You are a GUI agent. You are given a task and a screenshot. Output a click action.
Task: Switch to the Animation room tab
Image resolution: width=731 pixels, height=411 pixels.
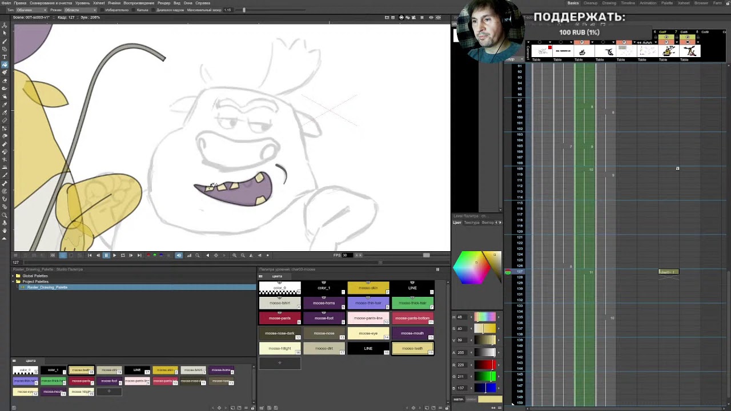pyautogui.click(x=648, y=3)
